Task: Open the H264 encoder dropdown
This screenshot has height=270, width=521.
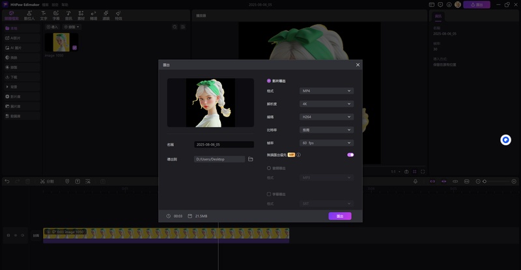Action: [x=326, y=117]
